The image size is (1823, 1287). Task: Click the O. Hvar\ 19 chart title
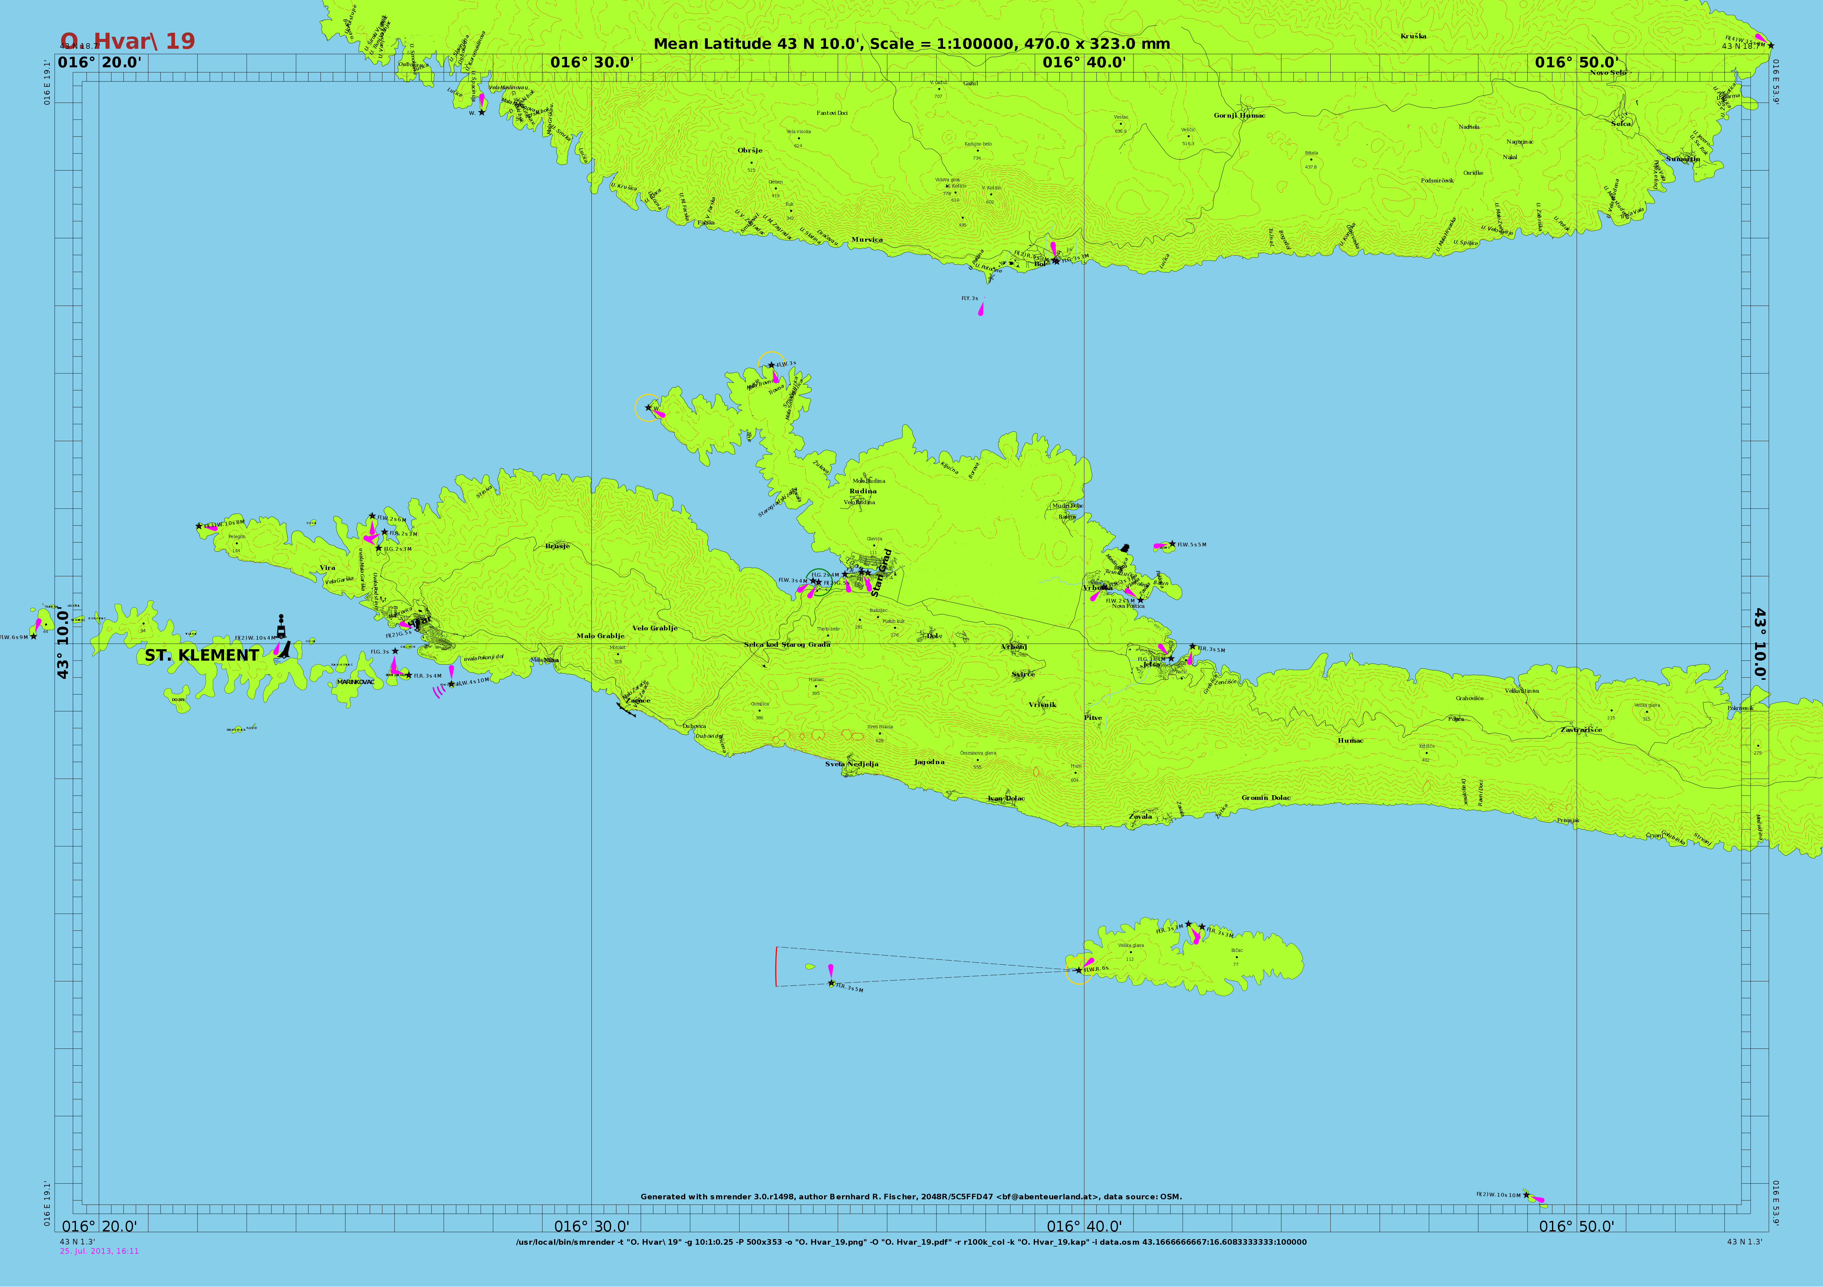pyautogui.click(x=128, y=41)
